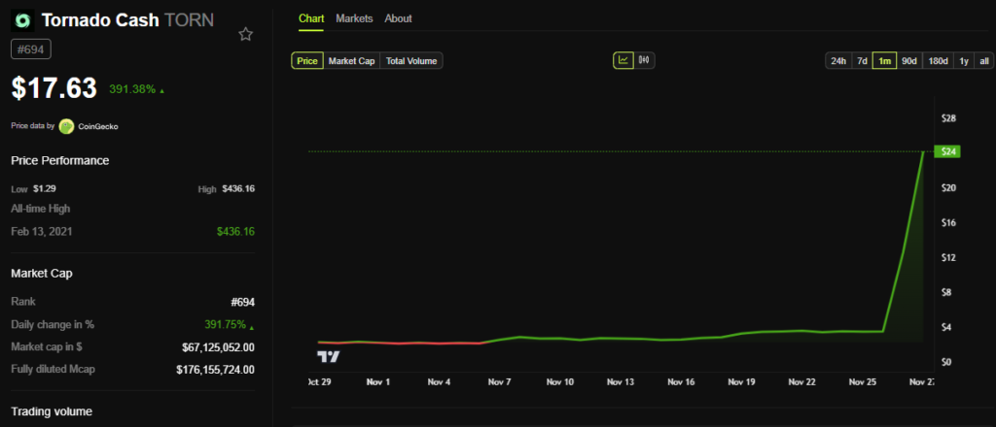Click the favorite star icon
This screenshot has width=996, height=427.
[246, 34]
